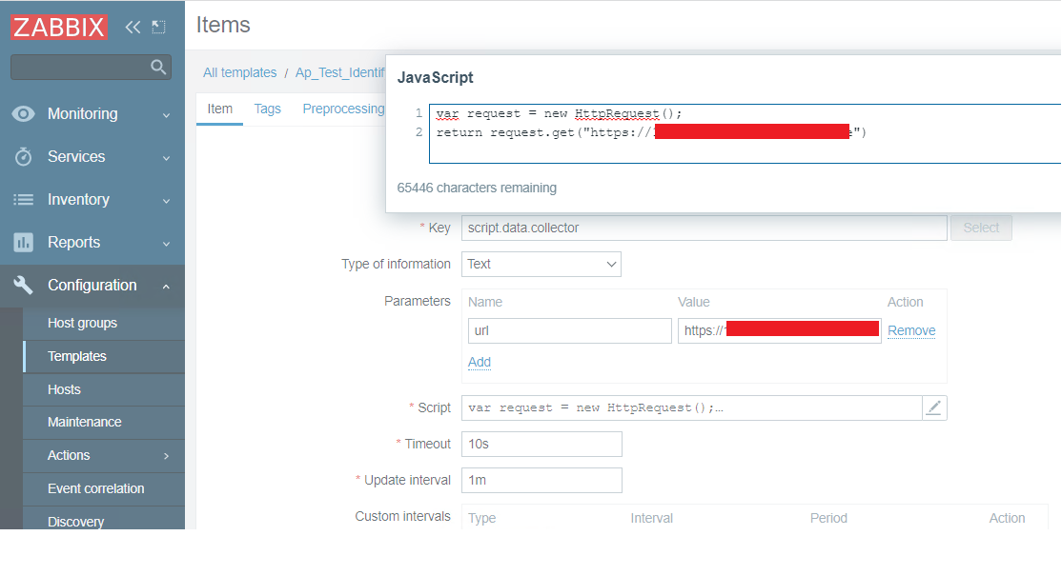Image resolution: width=1062 pixels, height=576 pixels.
Task: Click the Reports chart icon
Action: [x=24, y=242]
